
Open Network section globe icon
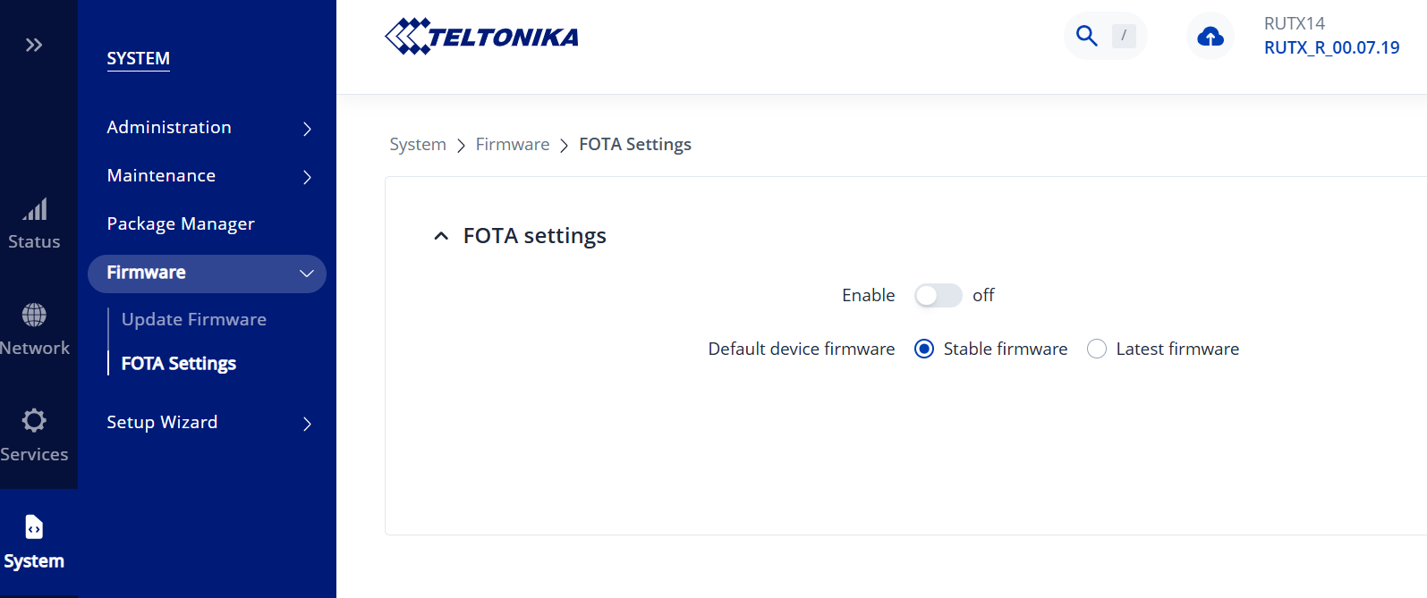[x=34, y=316]
